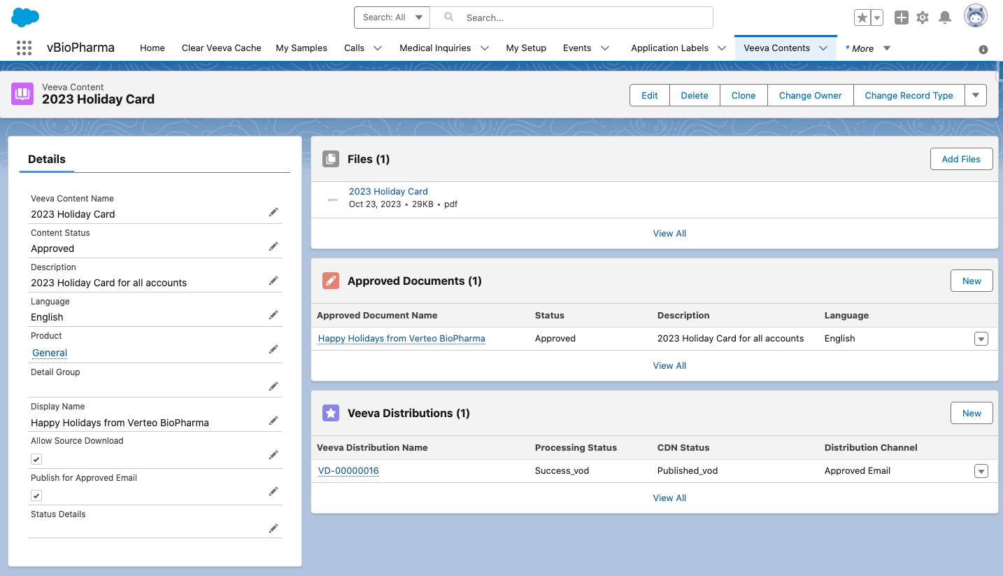This screenshot has height=576, width=1003.
Task: Click the search magnifier icon
Action: tap(448, 17)
